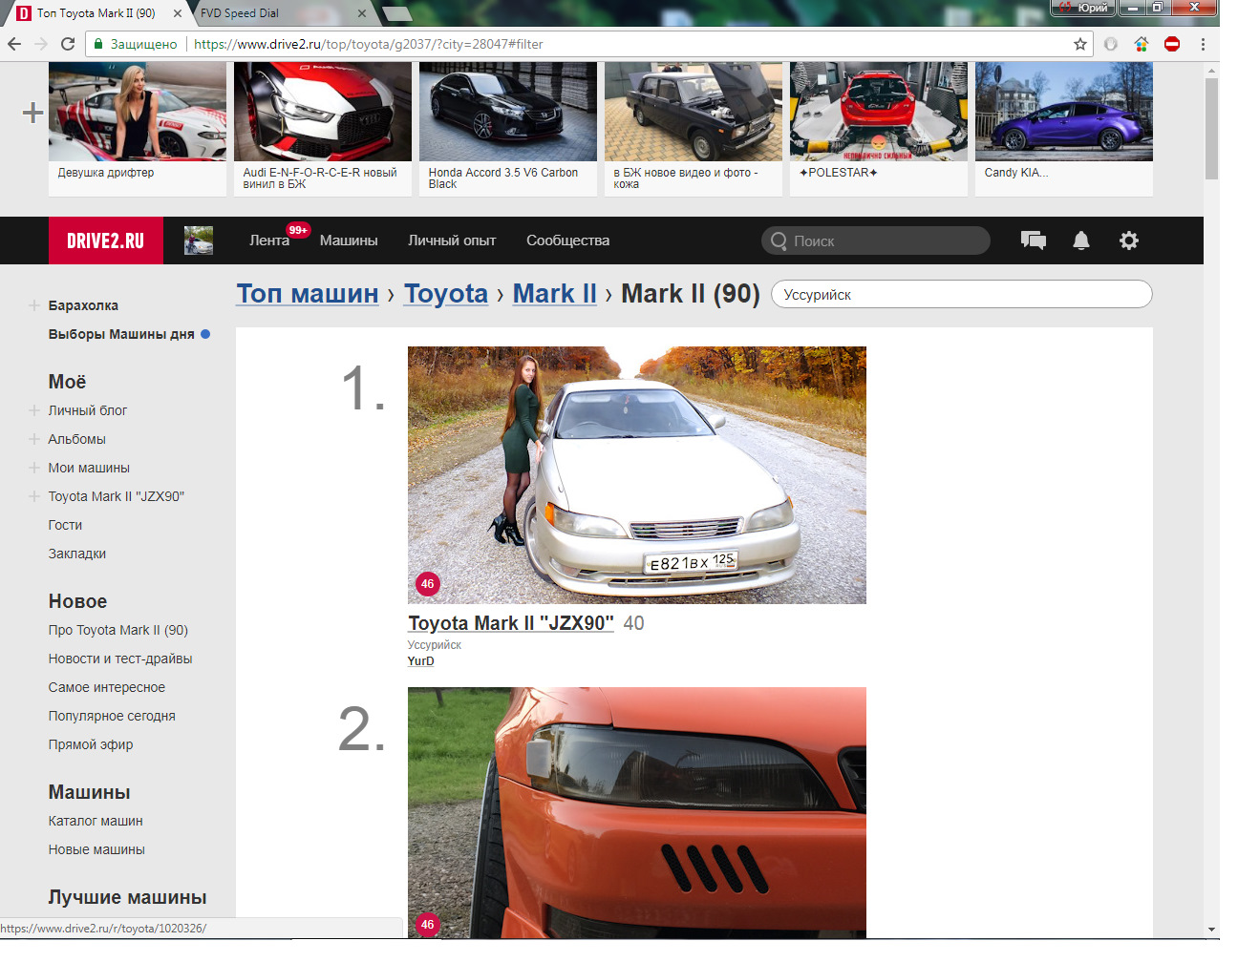
Task: Open notifications bell icon
Action: [x=1081, y=240]
